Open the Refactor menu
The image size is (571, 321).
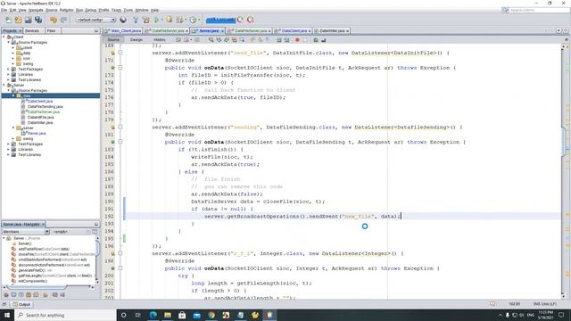click(x=67, y=10)
